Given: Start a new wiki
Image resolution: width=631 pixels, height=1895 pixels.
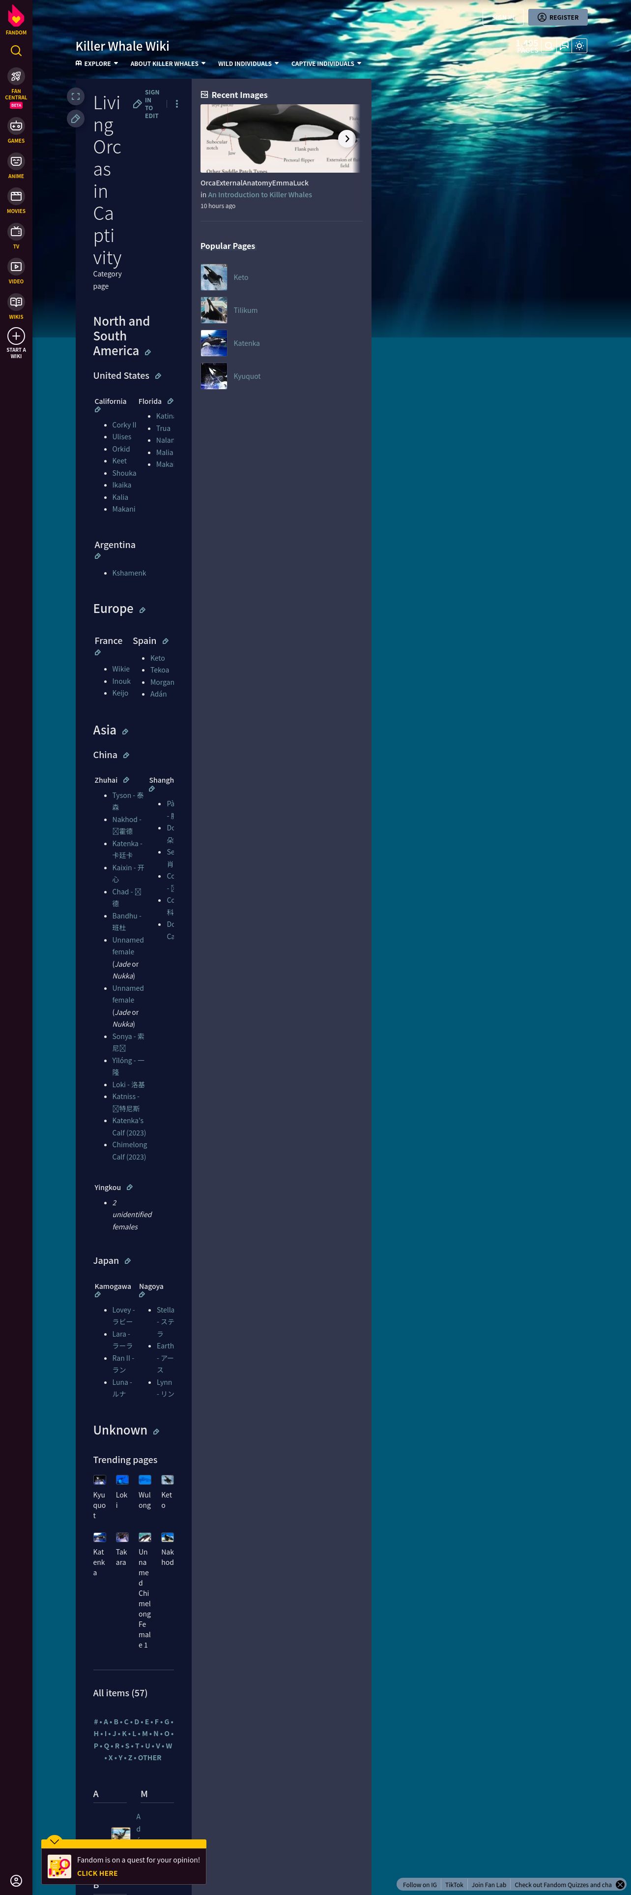Looking at the screenshot, I should coord(16,343).
